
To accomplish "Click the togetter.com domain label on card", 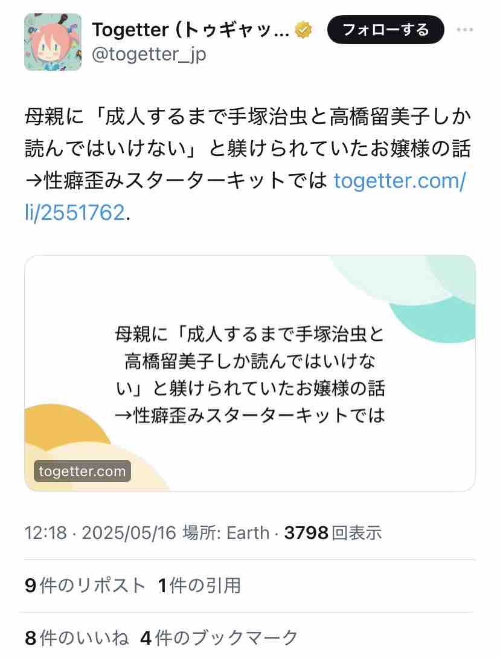I will [82, 471].
